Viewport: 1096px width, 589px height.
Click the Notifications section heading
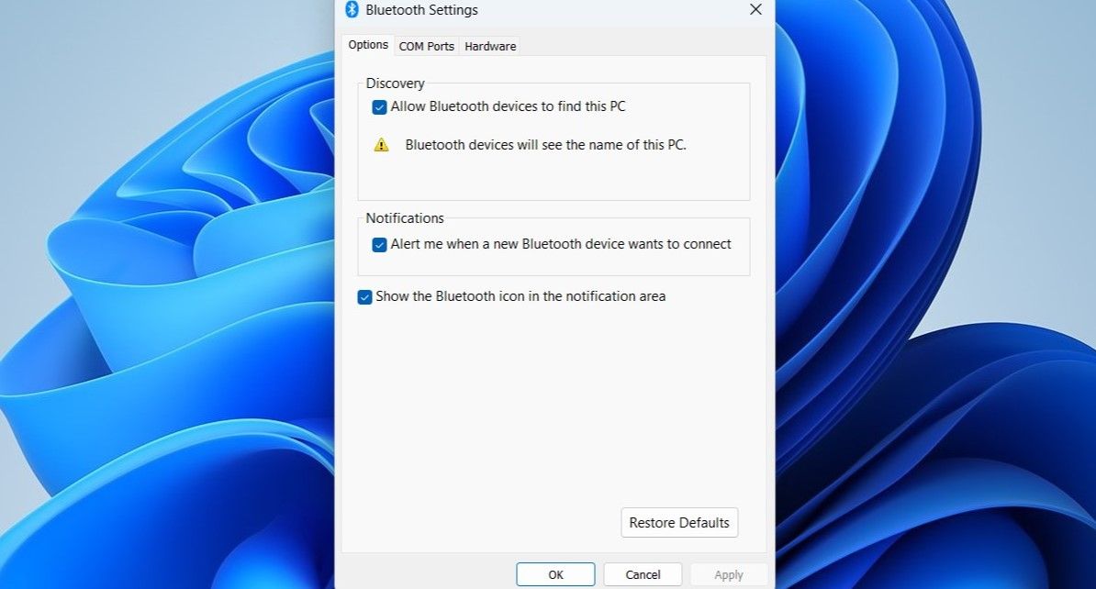(405, 217)
